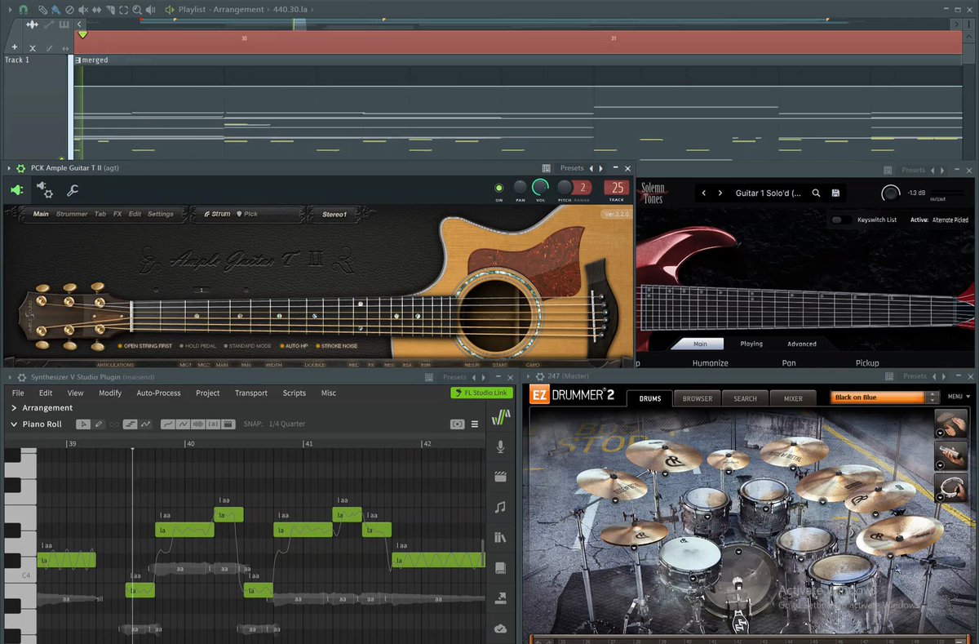Toggle the note display mode button in Synthesizer V

click(131, 424)
